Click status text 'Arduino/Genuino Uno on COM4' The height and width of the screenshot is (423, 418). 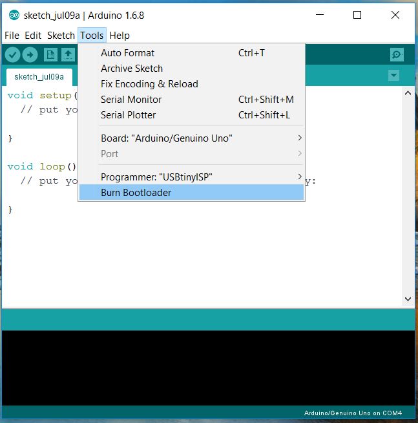[353, 413]
